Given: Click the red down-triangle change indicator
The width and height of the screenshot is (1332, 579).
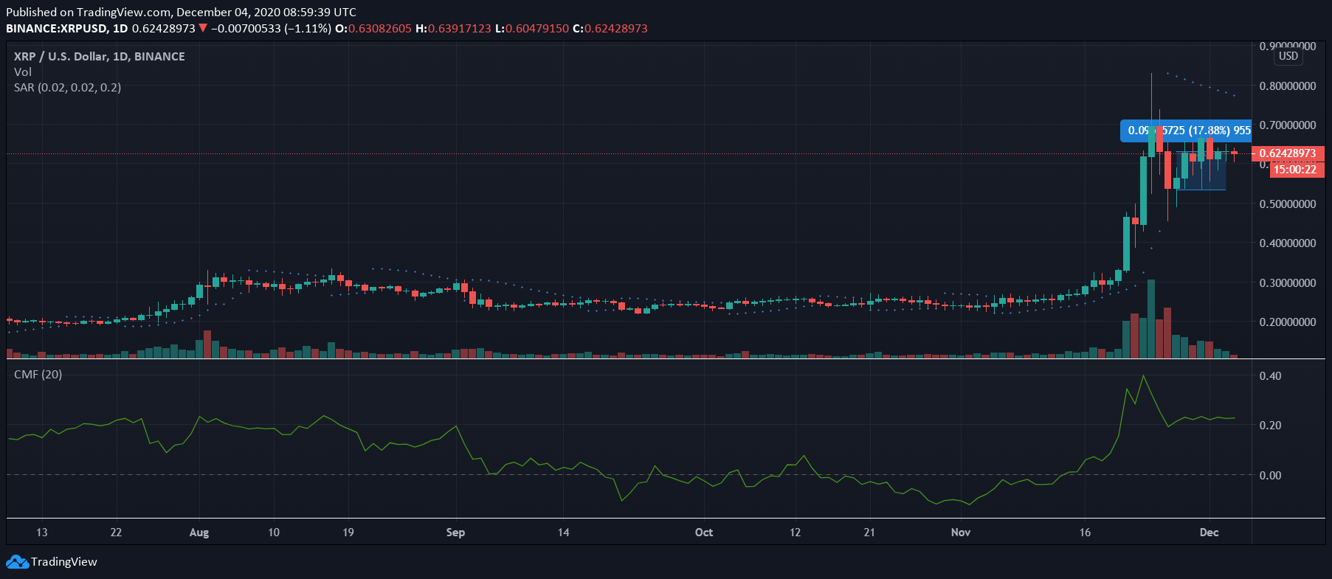Looking at the screenshot, I should [203, 29].
